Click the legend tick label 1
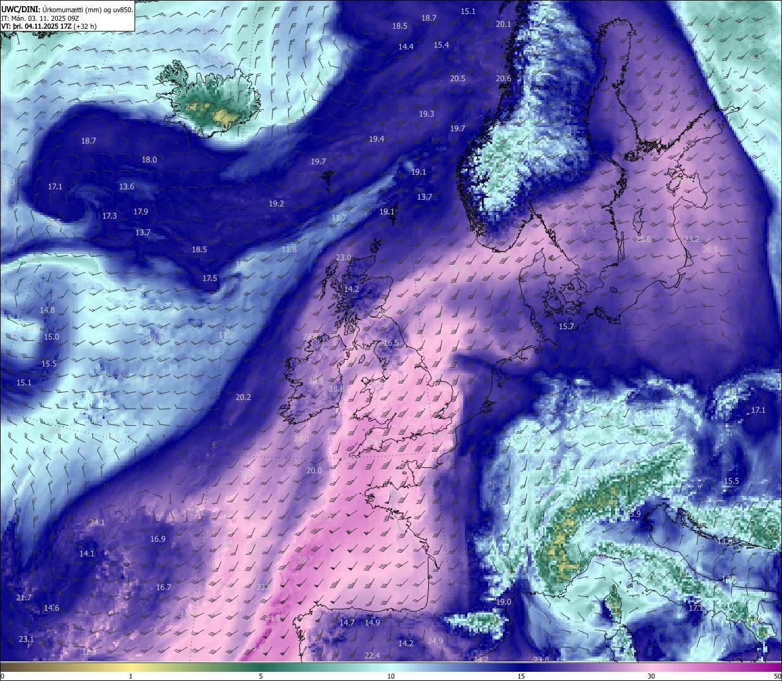This screenshot has width=782, height=681. [x=131, y=676]
